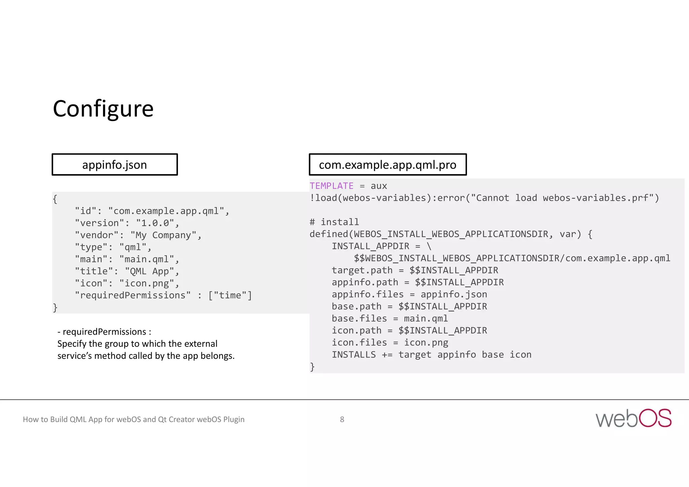Click the "type": "qml" line
The width and height of the screenshot is (689, 487).
coord(113,247)
